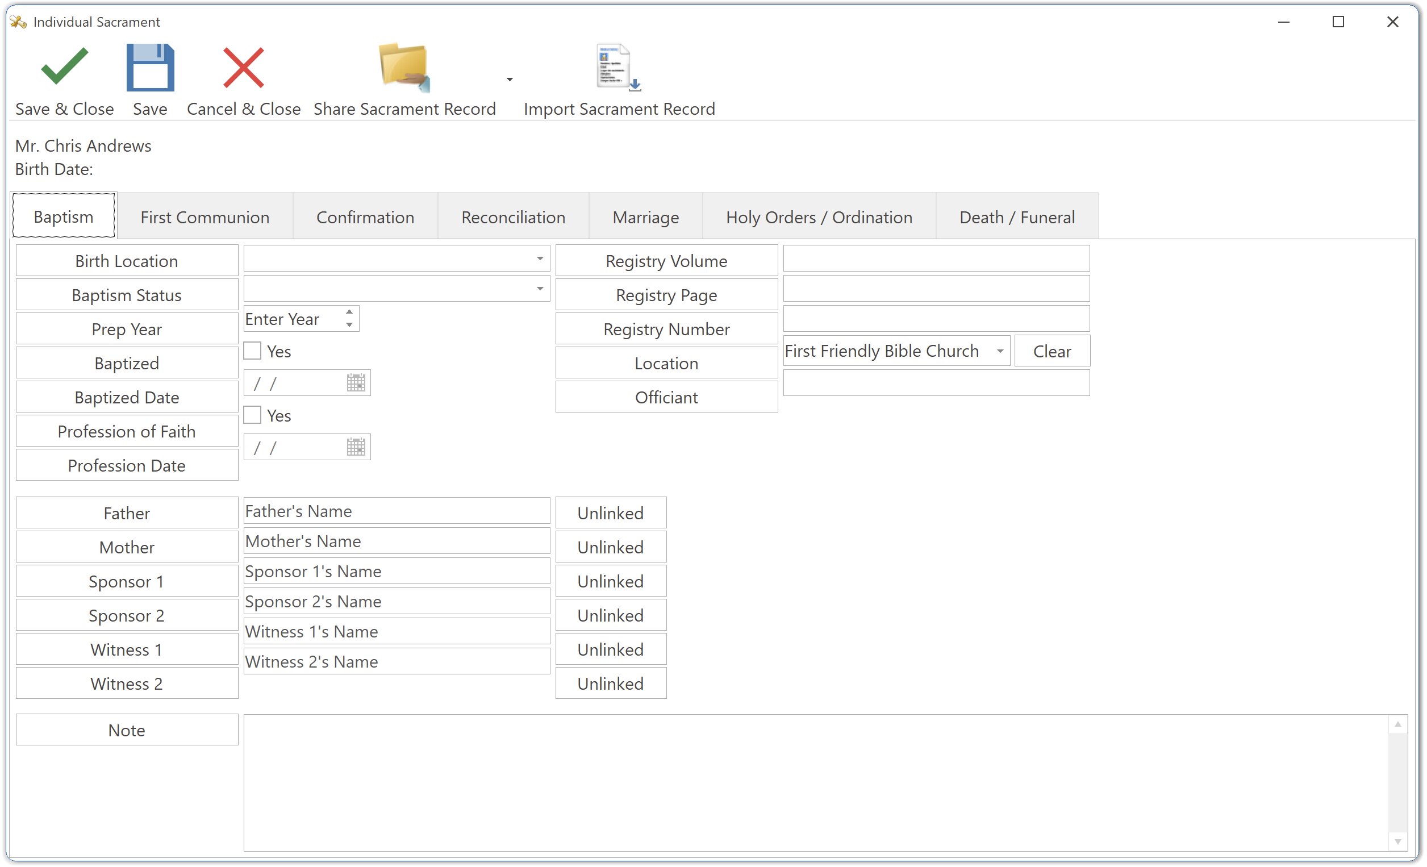Open calendar picker for Profession Date
The width and height of the screenshot is (1427, 867).
(356, 447)
